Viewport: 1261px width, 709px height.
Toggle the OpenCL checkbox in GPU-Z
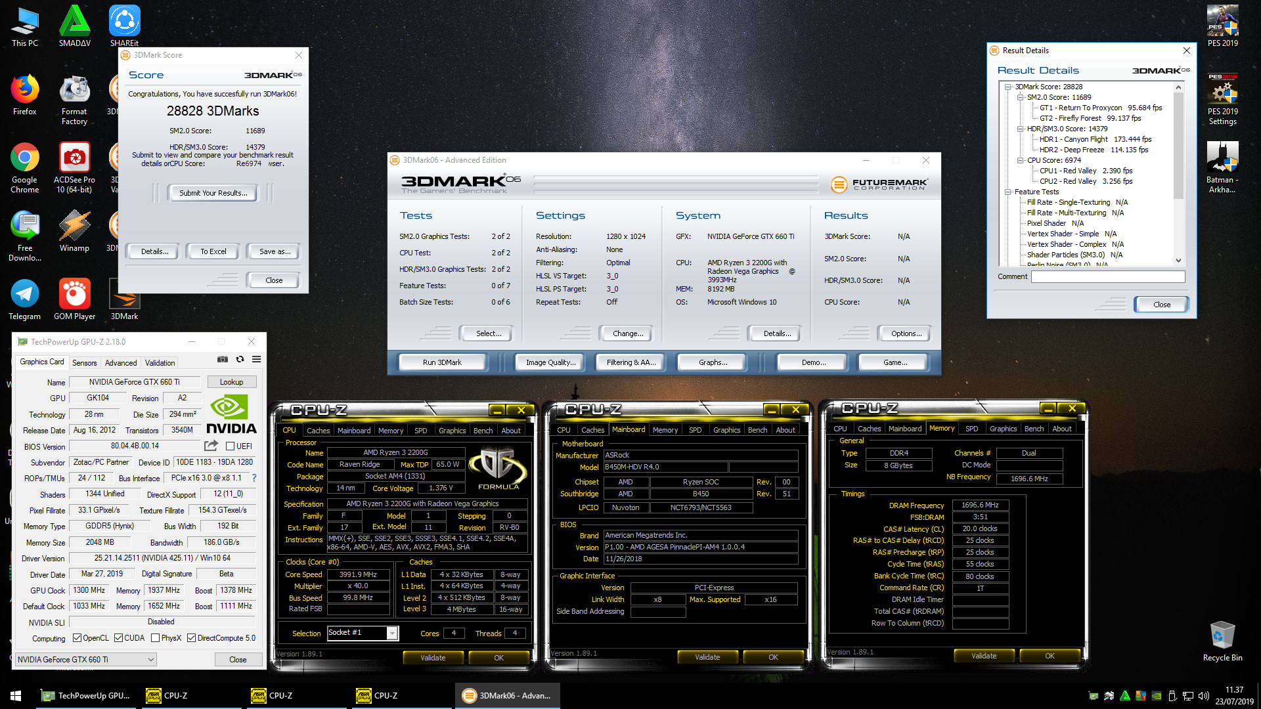77,637
